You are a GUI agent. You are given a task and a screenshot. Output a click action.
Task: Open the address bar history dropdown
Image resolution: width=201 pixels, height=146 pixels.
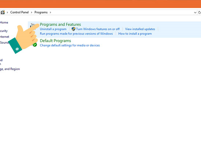tap(195, 12)
